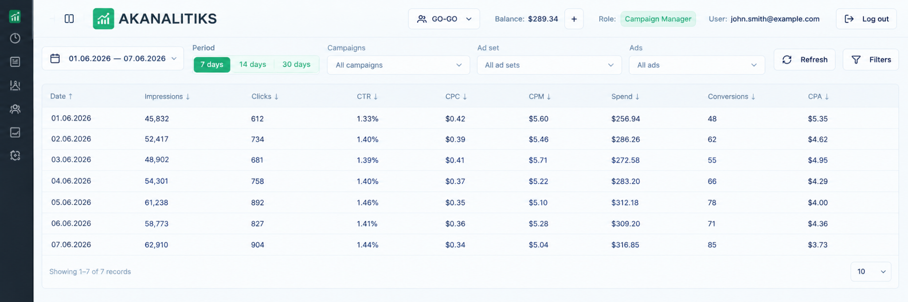908x302 pixels.
Task: Open the clock icon in the sidebar
Action: tap(15, 39)
